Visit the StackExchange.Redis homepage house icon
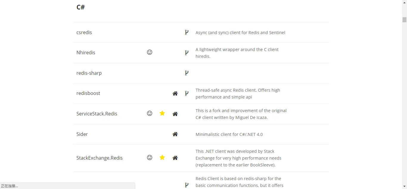 click(175, 158)
